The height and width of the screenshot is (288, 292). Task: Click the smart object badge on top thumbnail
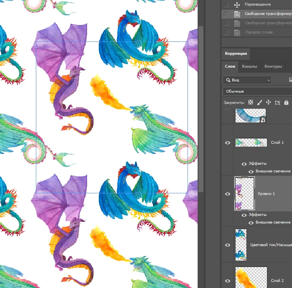coord(263,120)
